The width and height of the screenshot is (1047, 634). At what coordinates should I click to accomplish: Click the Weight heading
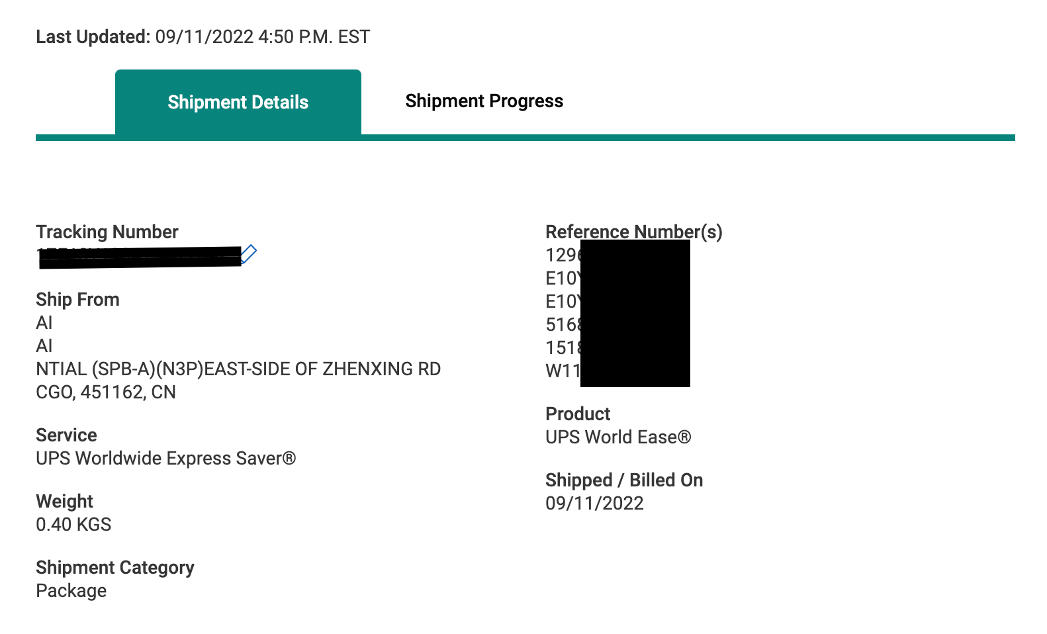click(64, 502)
